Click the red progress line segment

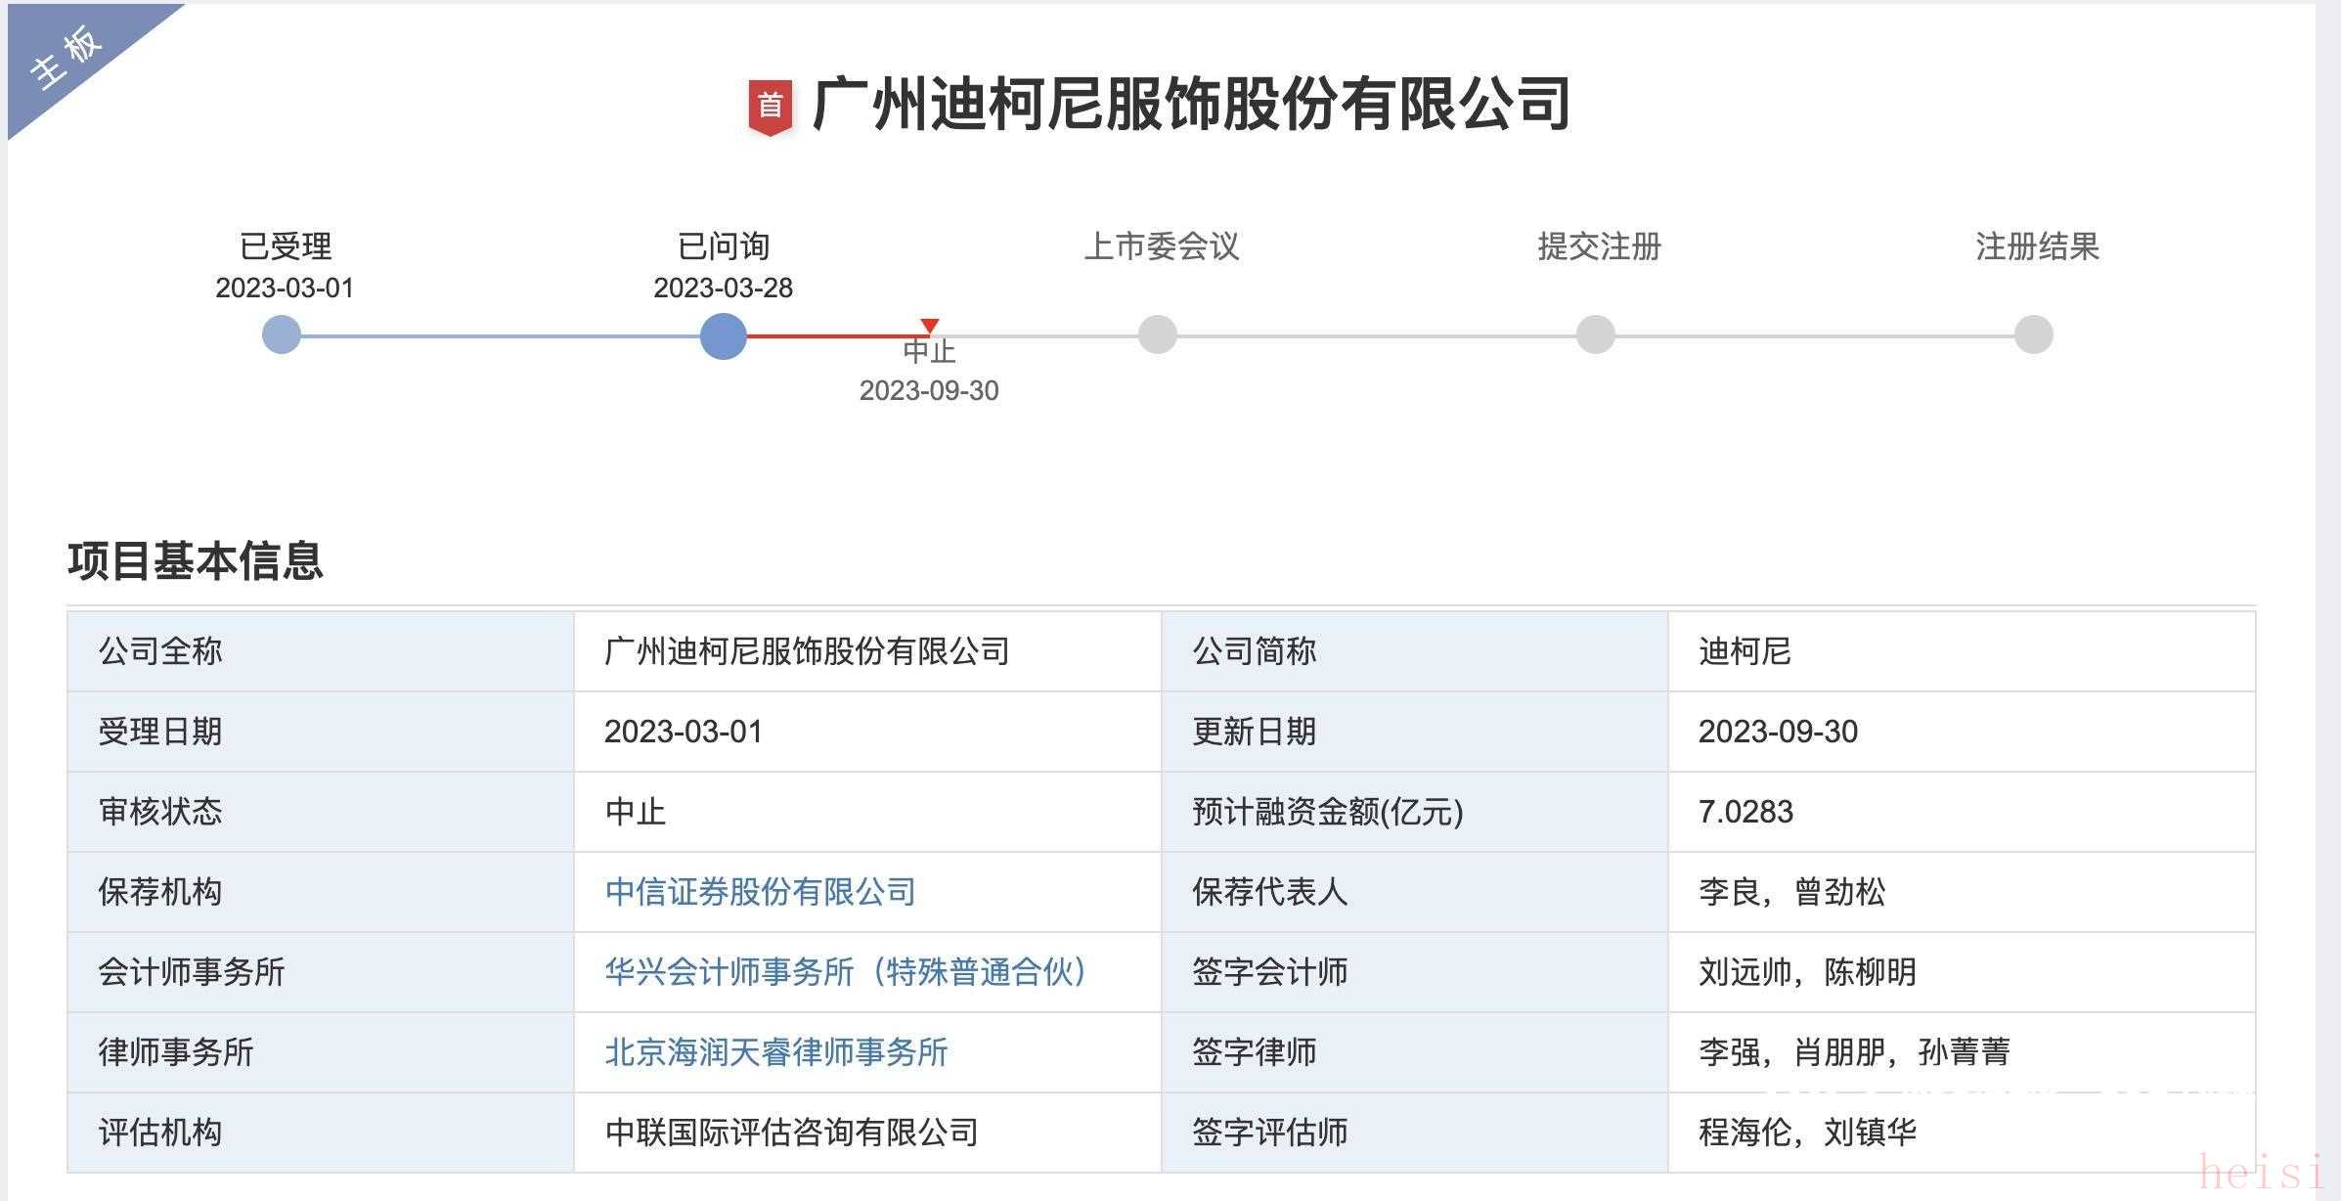[836, 335]
